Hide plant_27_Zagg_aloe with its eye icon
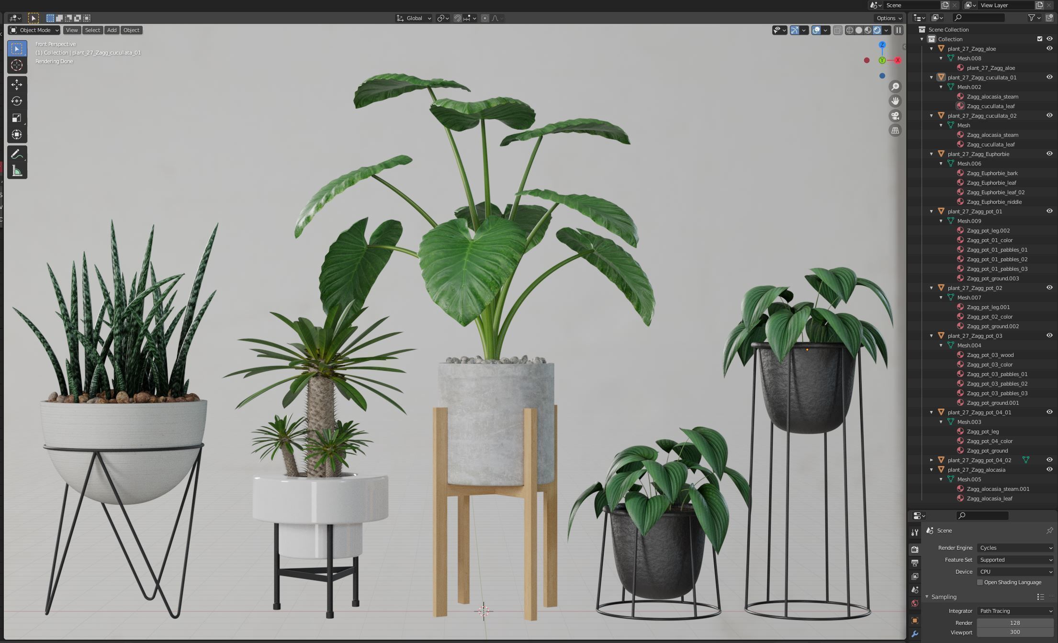Screen dimensions: 1058x643 [1049, 48]
